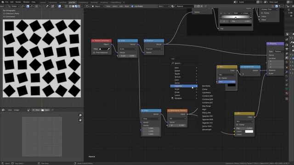Toggle From Instancer checkbox on Texture Coordinate node
294x165 pixels.
point(94,53)
